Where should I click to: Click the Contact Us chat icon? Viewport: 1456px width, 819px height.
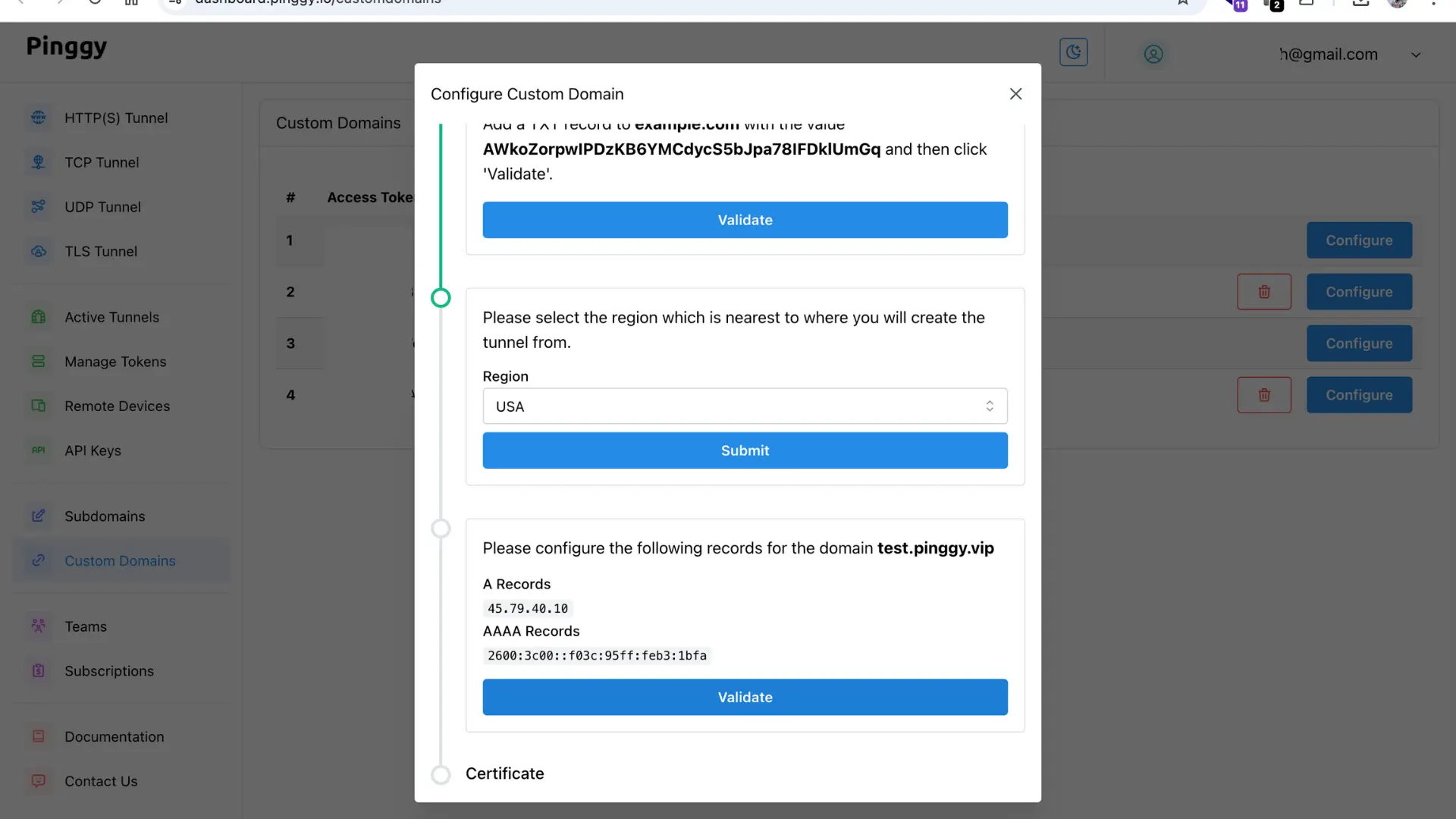click(39, 780)
